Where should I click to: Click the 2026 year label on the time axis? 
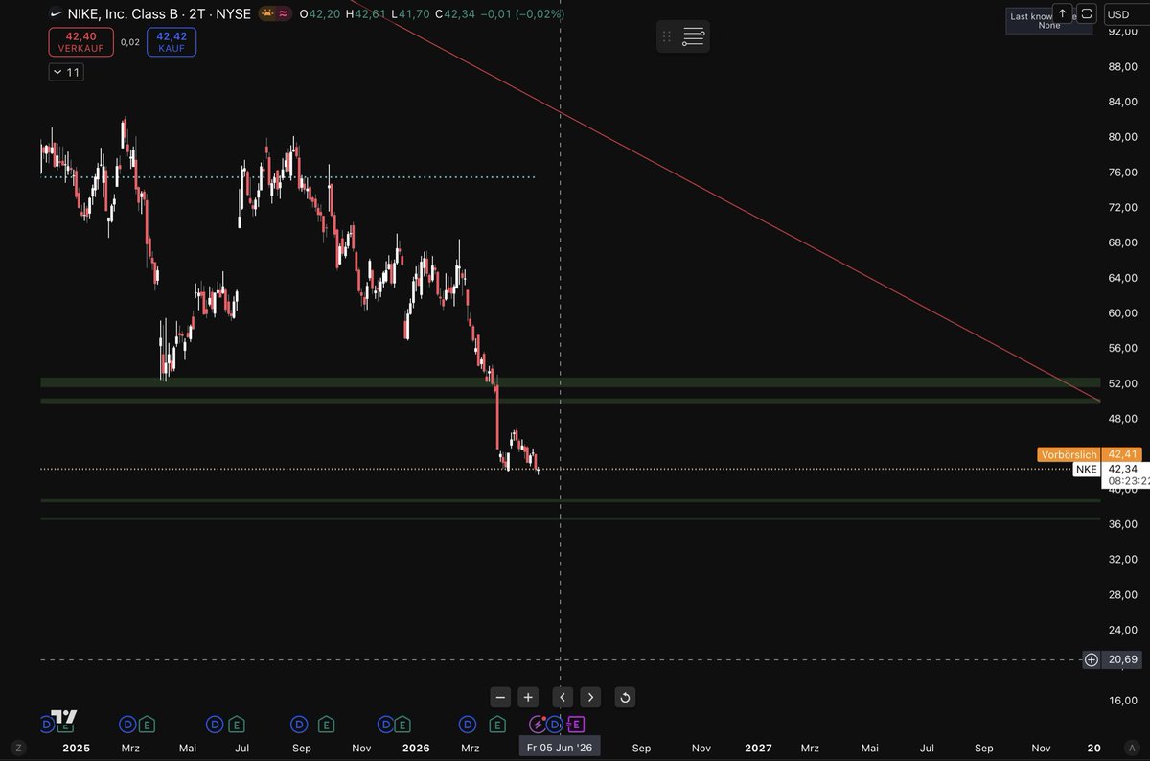[416, 748]
